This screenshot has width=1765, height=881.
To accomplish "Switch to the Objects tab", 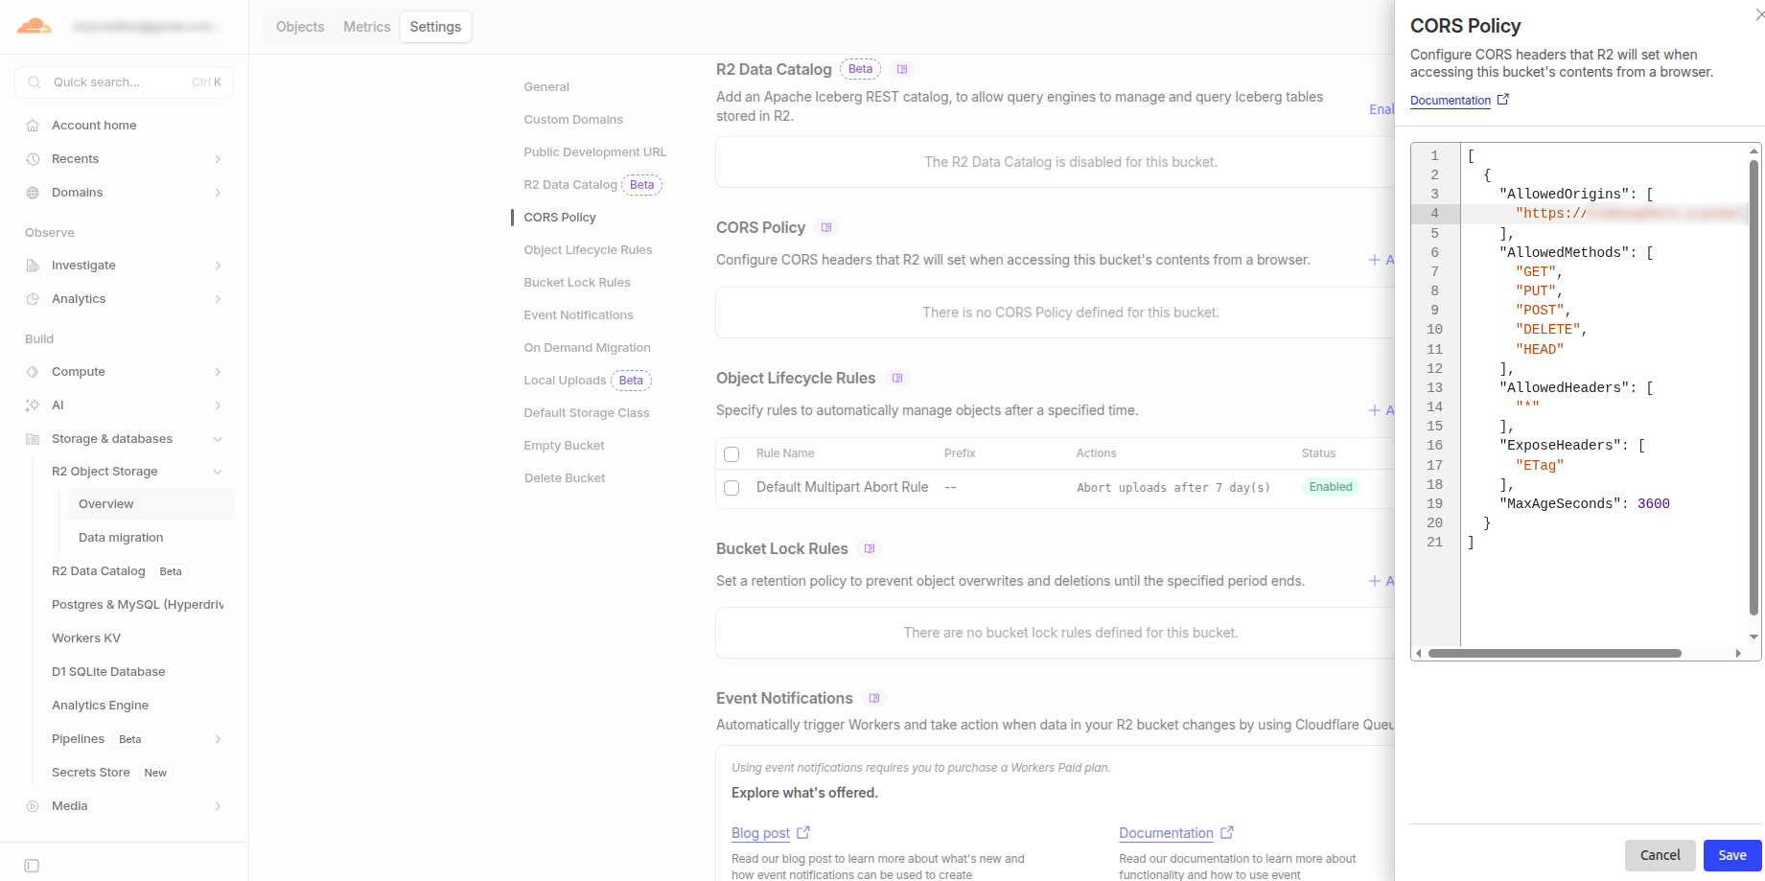I will click(x=300, y=27).
